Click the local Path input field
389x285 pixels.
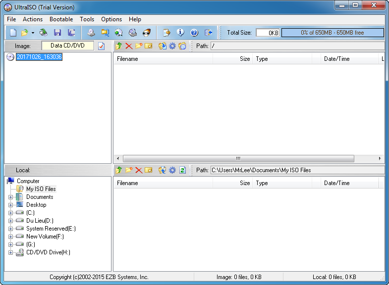coord(296,170)
